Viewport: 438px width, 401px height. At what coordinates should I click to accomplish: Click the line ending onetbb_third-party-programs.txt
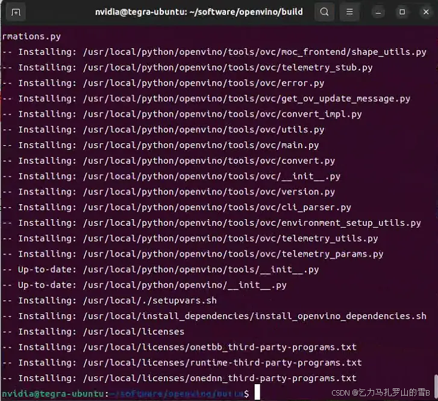point(180,347)
